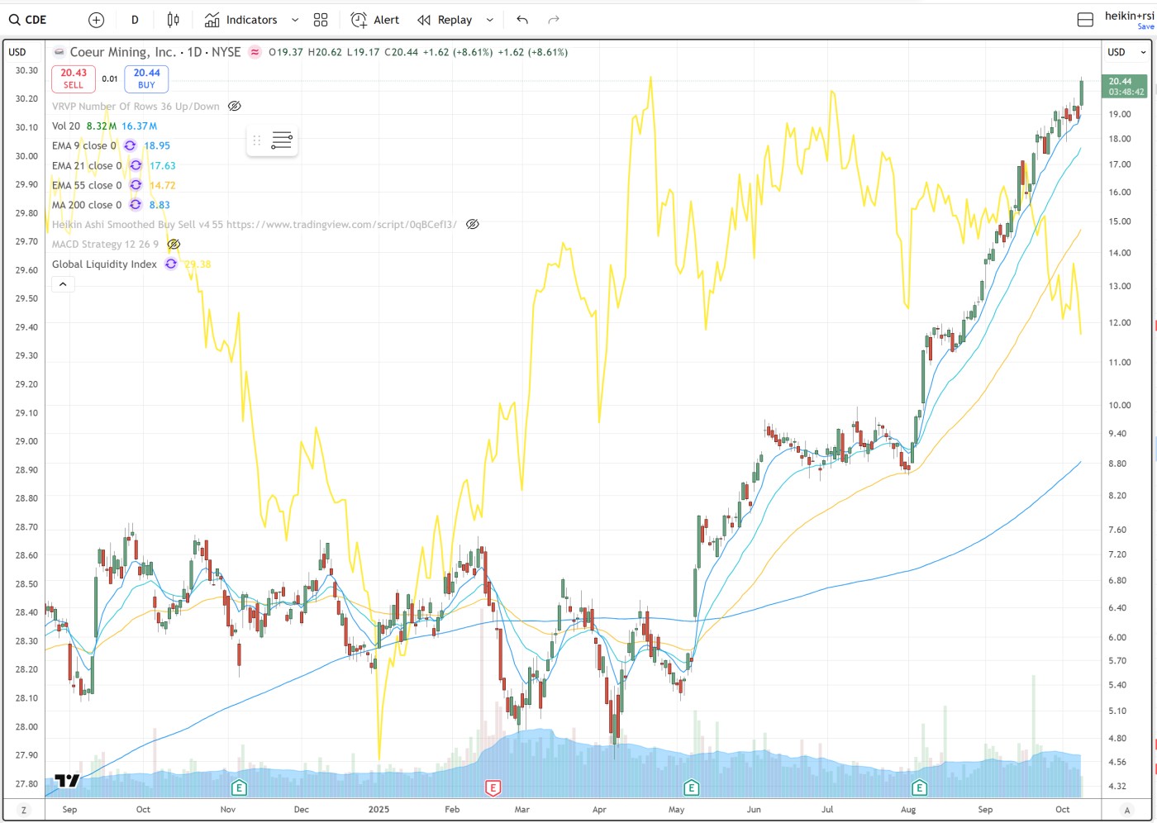Viewport: 1157px width, 823px height.
Task: Click the undo arrow in toolbar
Action: [522, 20]
